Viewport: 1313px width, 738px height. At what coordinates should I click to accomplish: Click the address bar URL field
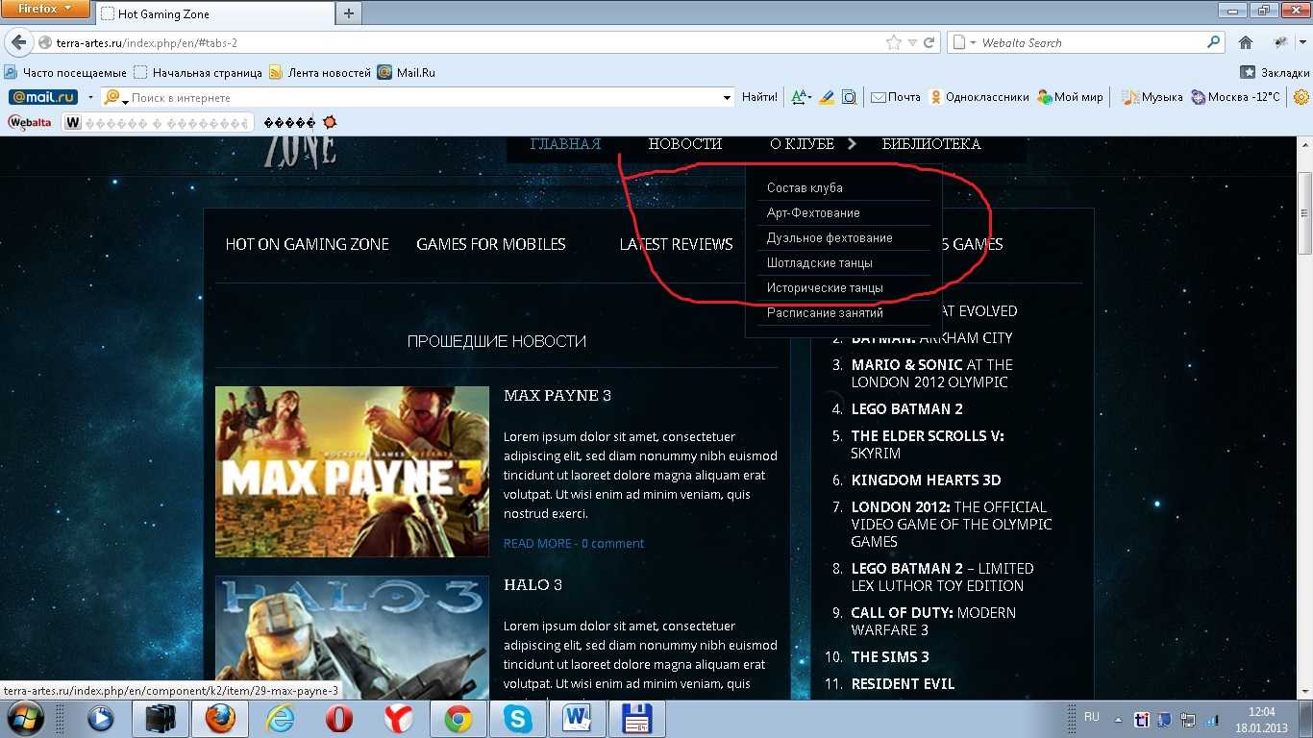pyautogui.click(x=466, y=42)
